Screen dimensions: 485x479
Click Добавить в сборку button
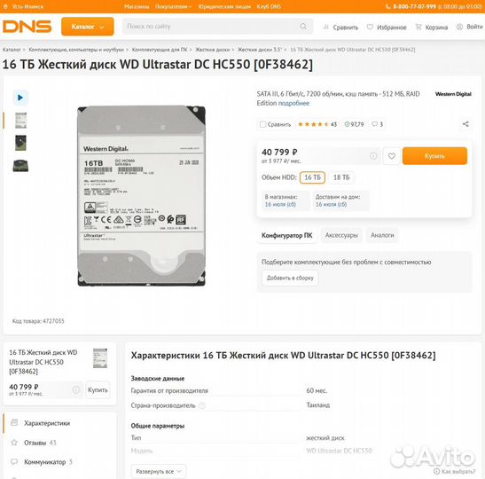point(290,278)
